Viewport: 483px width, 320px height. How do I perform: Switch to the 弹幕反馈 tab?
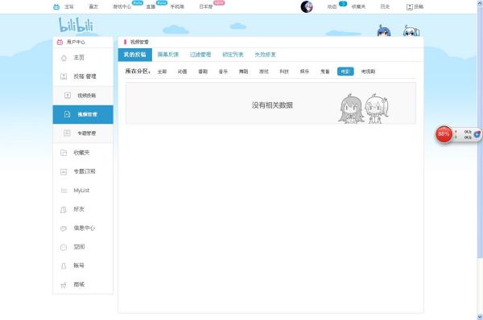pos(168,55)
